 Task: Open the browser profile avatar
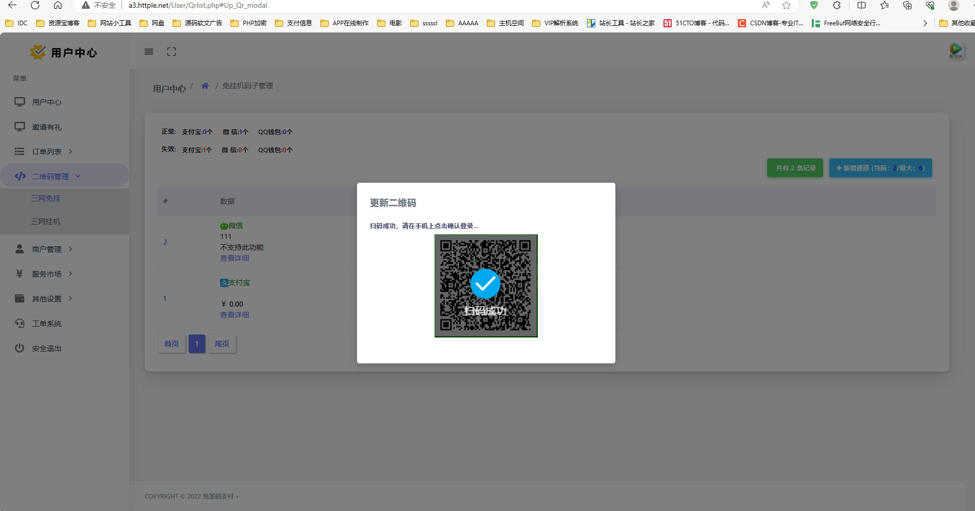pos(954,5)
